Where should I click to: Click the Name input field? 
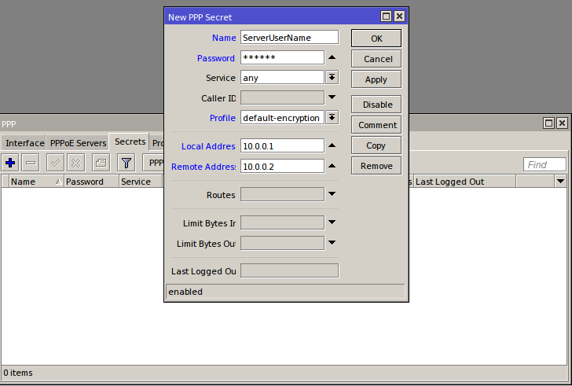coord(289,37)
